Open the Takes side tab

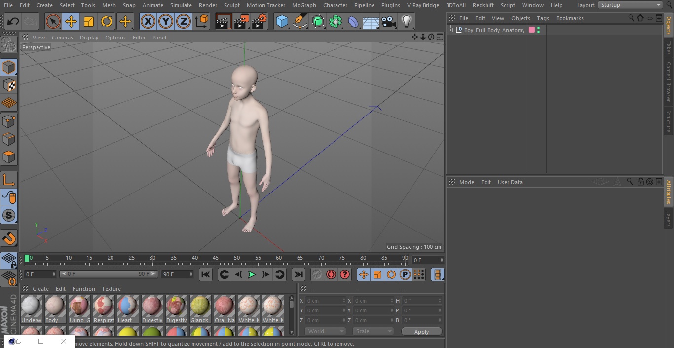(669, 48)
